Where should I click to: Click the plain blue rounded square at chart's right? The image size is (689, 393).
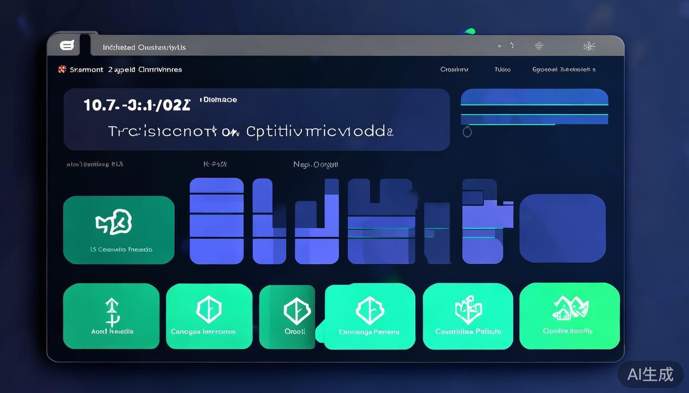pyautogui.click(x=562, y=228)
